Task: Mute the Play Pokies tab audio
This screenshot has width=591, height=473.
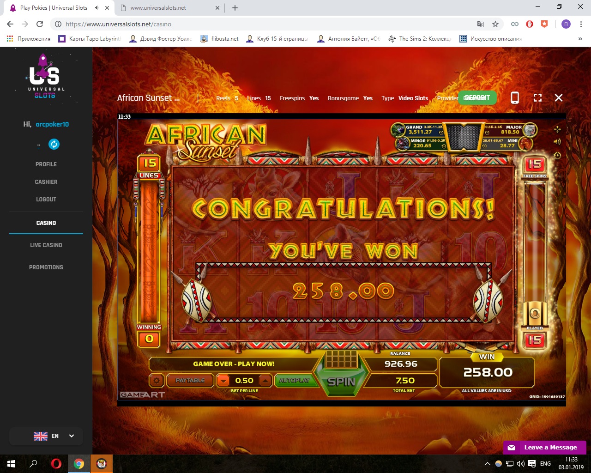Action: [x=97, y=8]
